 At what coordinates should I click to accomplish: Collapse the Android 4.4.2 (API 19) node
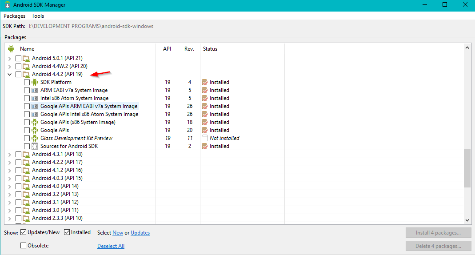(10, 74)
